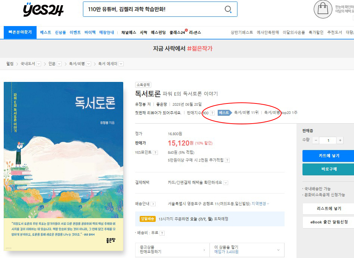Open publisher 좋은땅 link
The image size is (354, 258).
161,104
